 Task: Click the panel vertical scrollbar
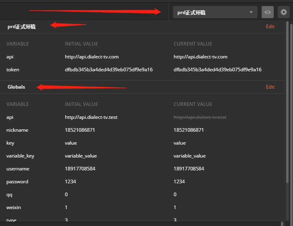[287, 102]
